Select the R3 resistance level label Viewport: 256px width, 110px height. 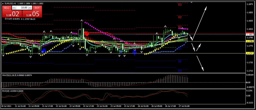coord(180,5)
